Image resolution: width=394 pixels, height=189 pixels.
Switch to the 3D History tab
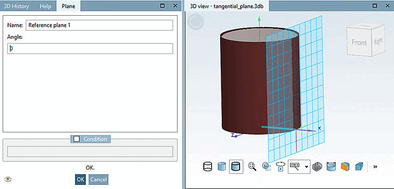(x=17, y=6)
